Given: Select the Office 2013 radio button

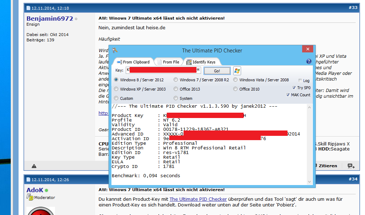Looking at the screenshot, I should tap(176, 89).
